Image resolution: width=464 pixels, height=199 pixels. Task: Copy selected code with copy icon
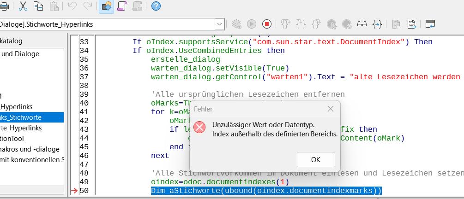click(x=38, y=6)
